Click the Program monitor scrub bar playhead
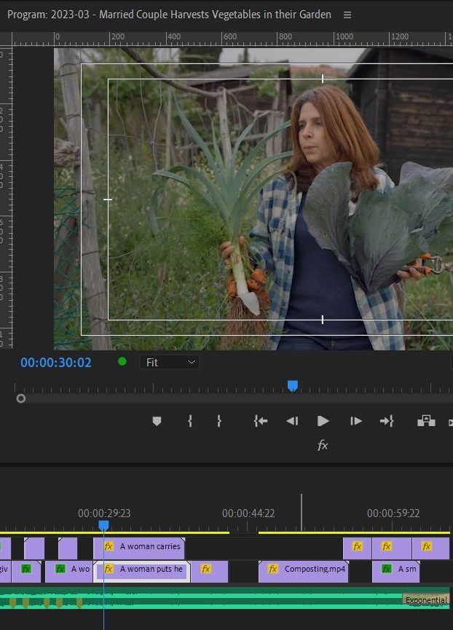453x630 pixels. coord(293,386)
